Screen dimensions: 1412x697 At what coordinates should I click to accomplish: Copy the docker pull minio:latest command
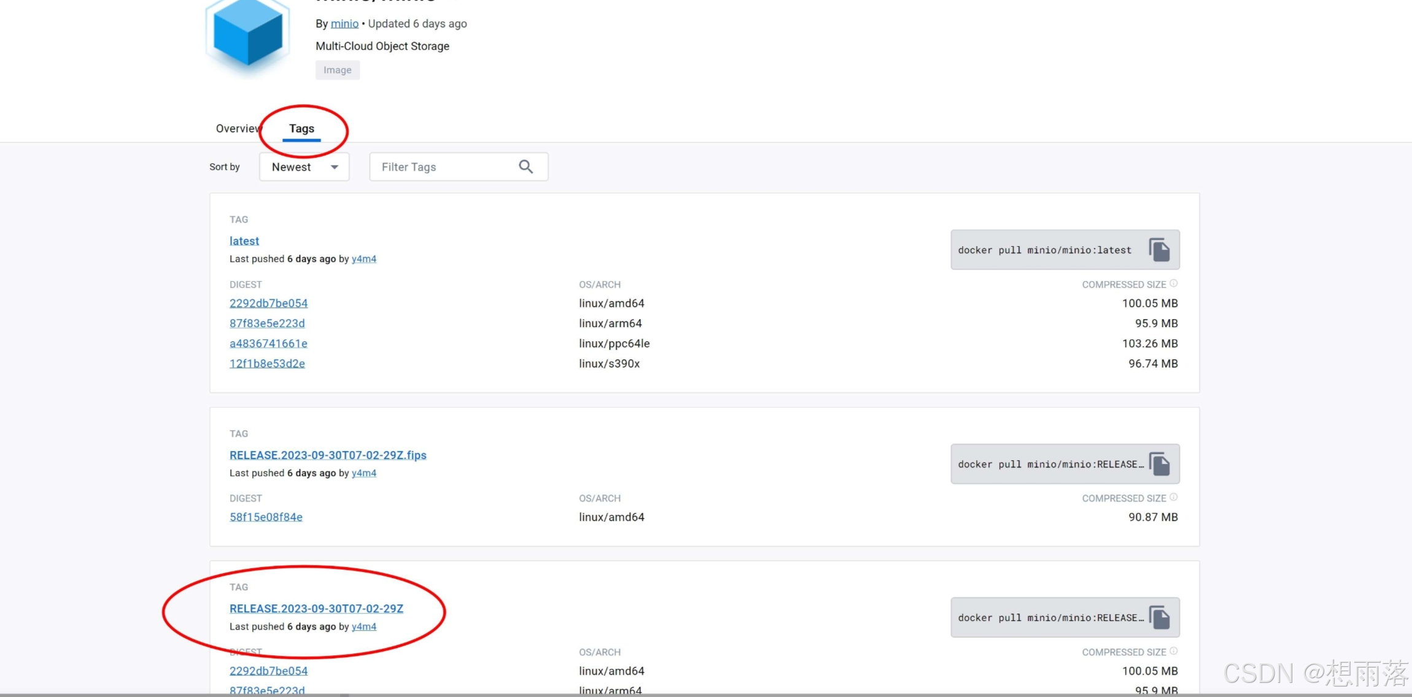1159,250
